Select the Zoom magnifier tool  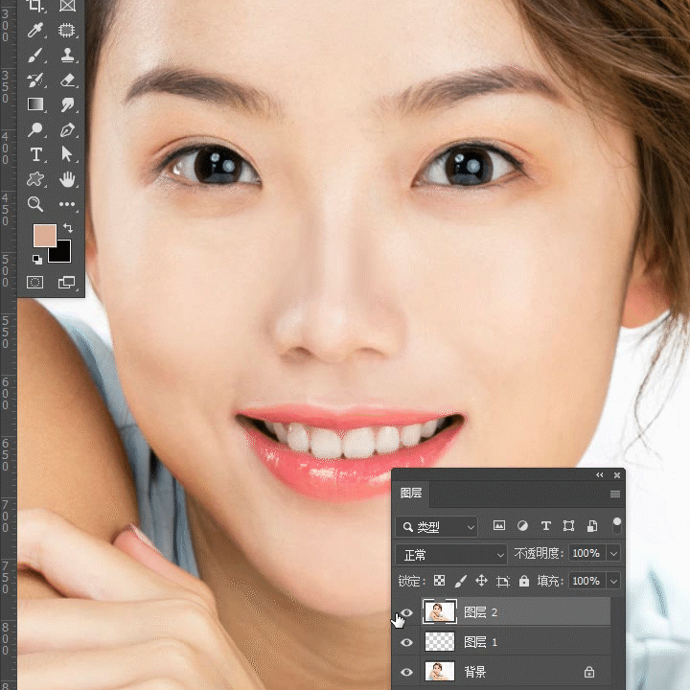pos(35,204)
